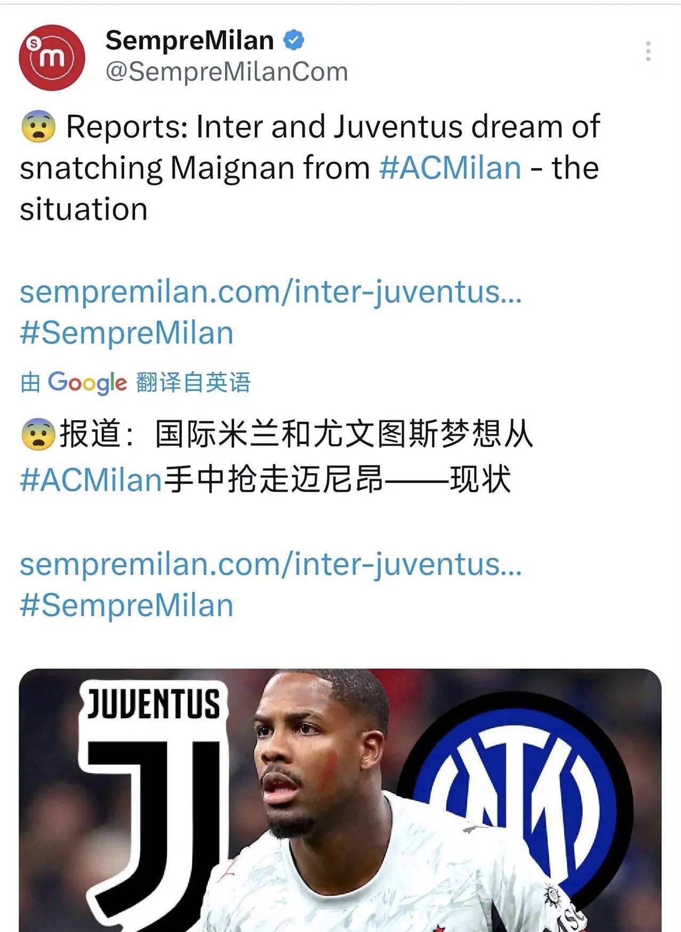Click the Google logo in the translation notice
681x932 pixels.
(x=87, y=382)
